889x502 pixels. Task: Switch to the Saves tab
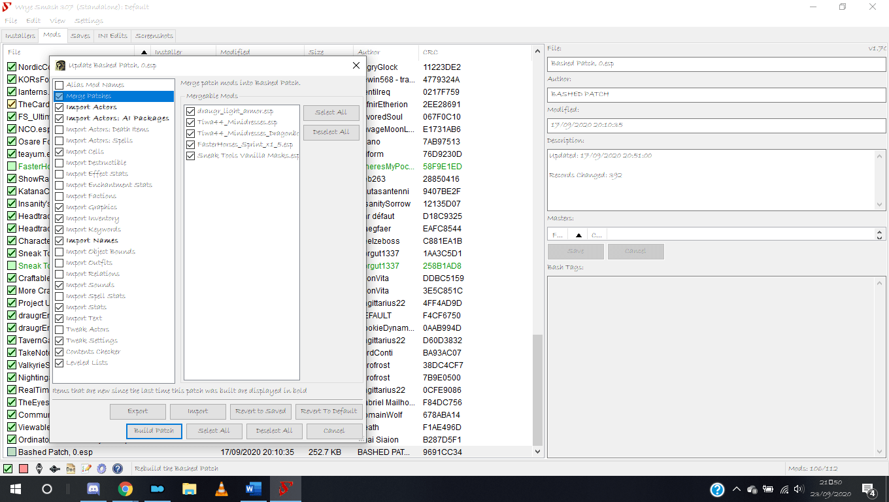click(80, 36)
